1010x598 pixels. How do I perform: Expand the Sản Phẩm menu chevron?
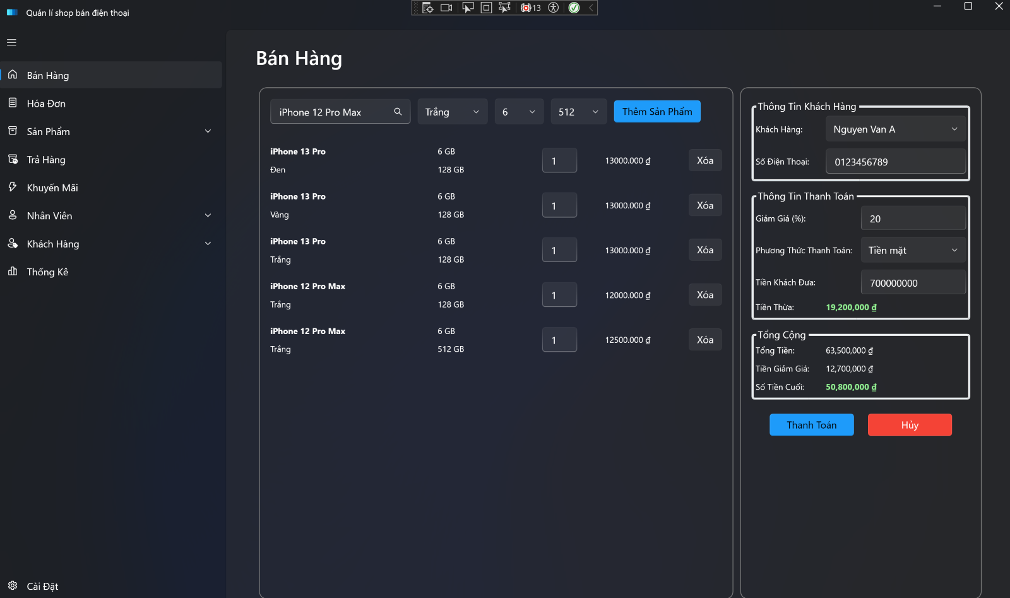click(x=208, y=131)
